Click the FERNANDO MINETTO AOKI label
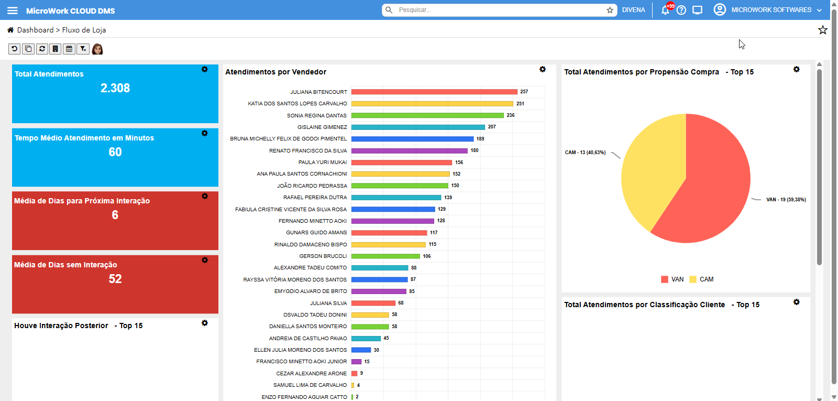The image size is (838, 401). (x=313, y=221)
